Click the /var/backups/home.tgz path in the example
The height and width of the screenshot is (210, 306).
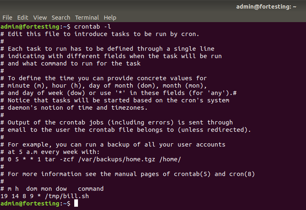pos(124,159)
